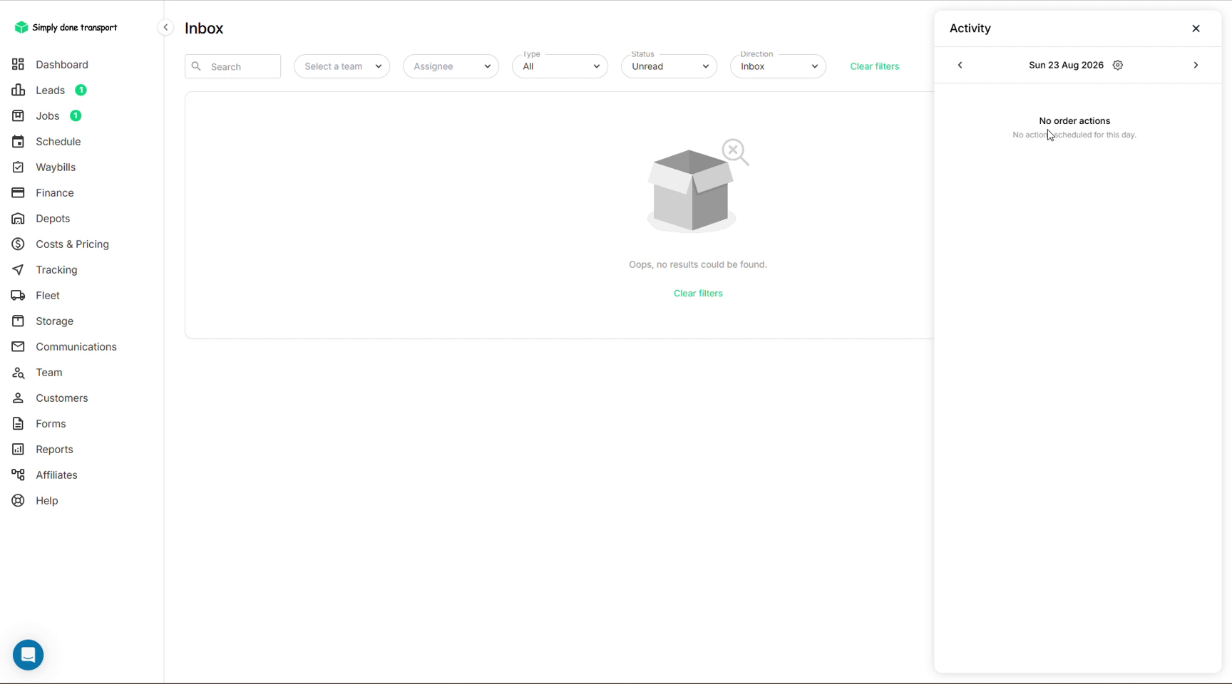Click the Schedule calendar icon
Screen dimensions: 1232x684
pyautogui.click(x=18, y=141)
